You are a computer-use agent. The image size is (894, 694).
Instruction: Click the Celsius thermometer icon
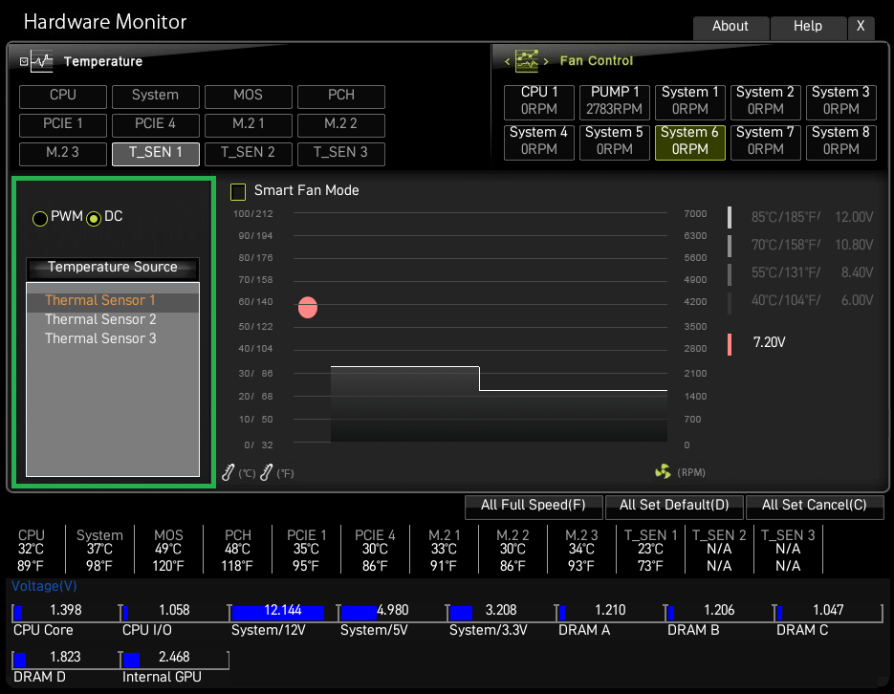coord(229,471)
